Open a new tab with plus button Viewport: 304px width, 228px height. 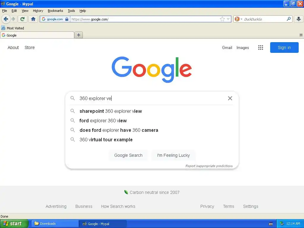(x=78, y=35)
